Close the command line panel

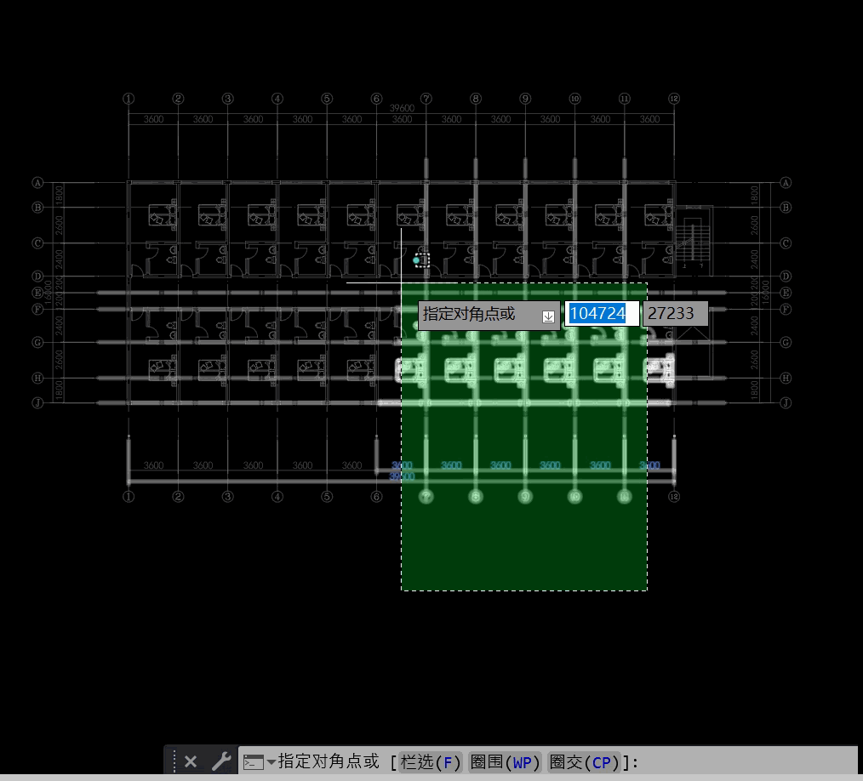coord(191,761)
